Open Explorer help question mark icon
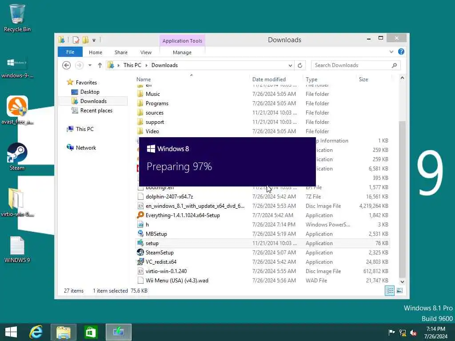The image size is (455, 341). click(401, 52)
